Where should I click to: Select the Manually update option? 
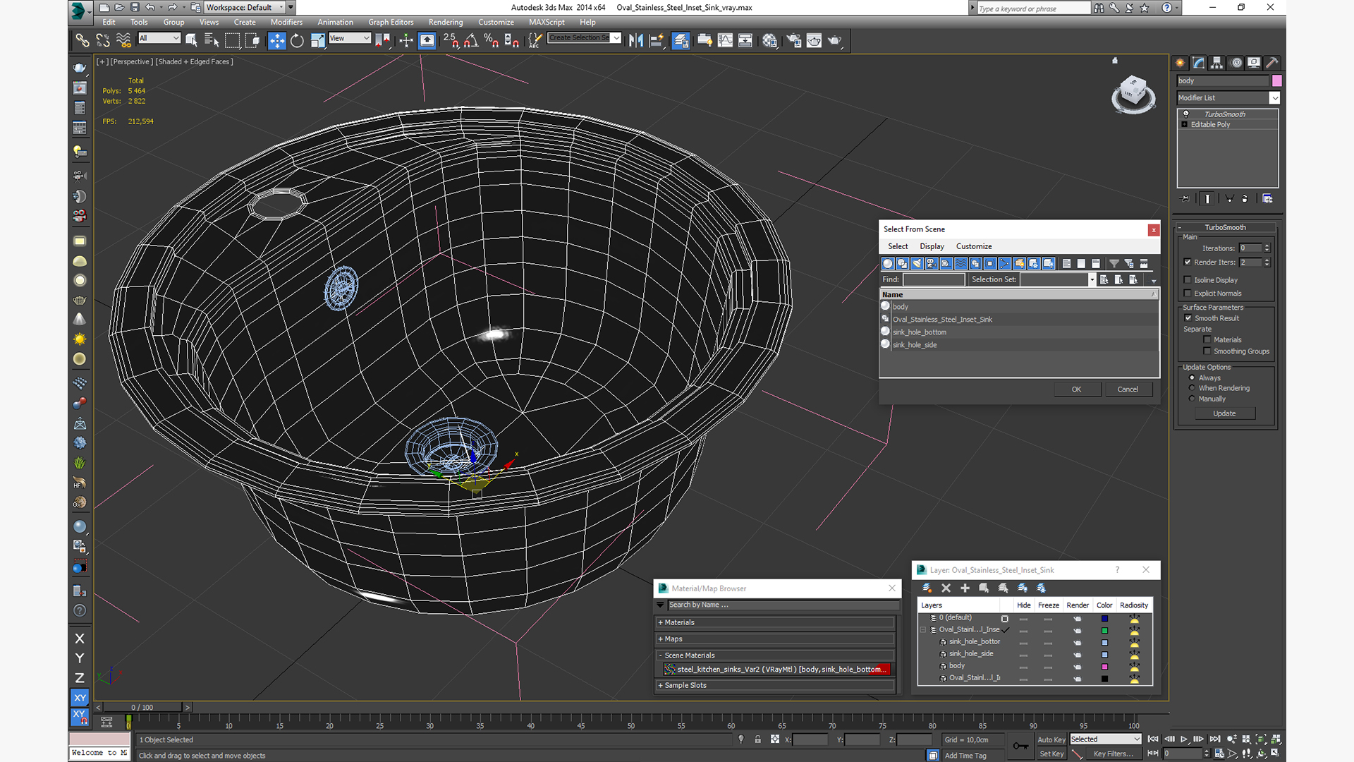pos(1193,399)
